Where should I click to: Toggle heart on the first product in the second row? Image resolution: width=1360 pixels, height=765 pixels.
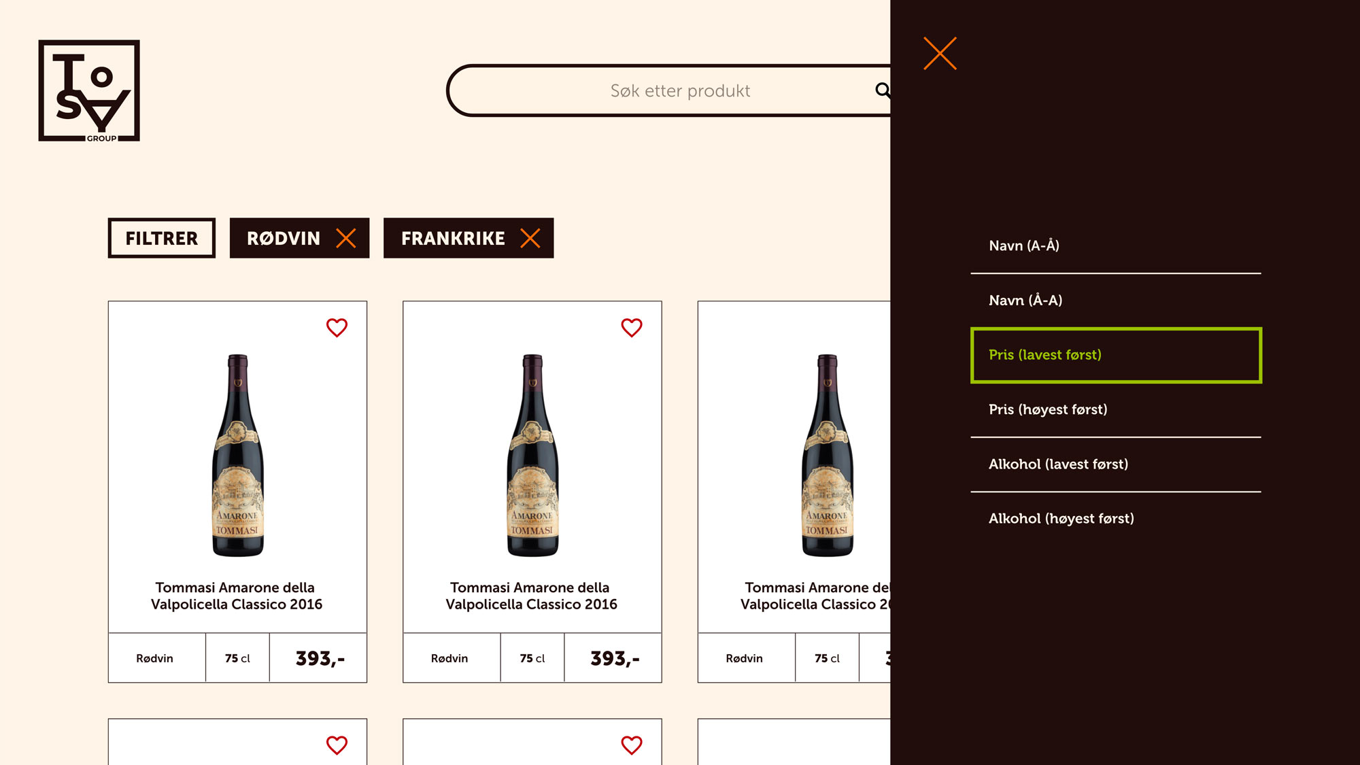tap(337, 745)
